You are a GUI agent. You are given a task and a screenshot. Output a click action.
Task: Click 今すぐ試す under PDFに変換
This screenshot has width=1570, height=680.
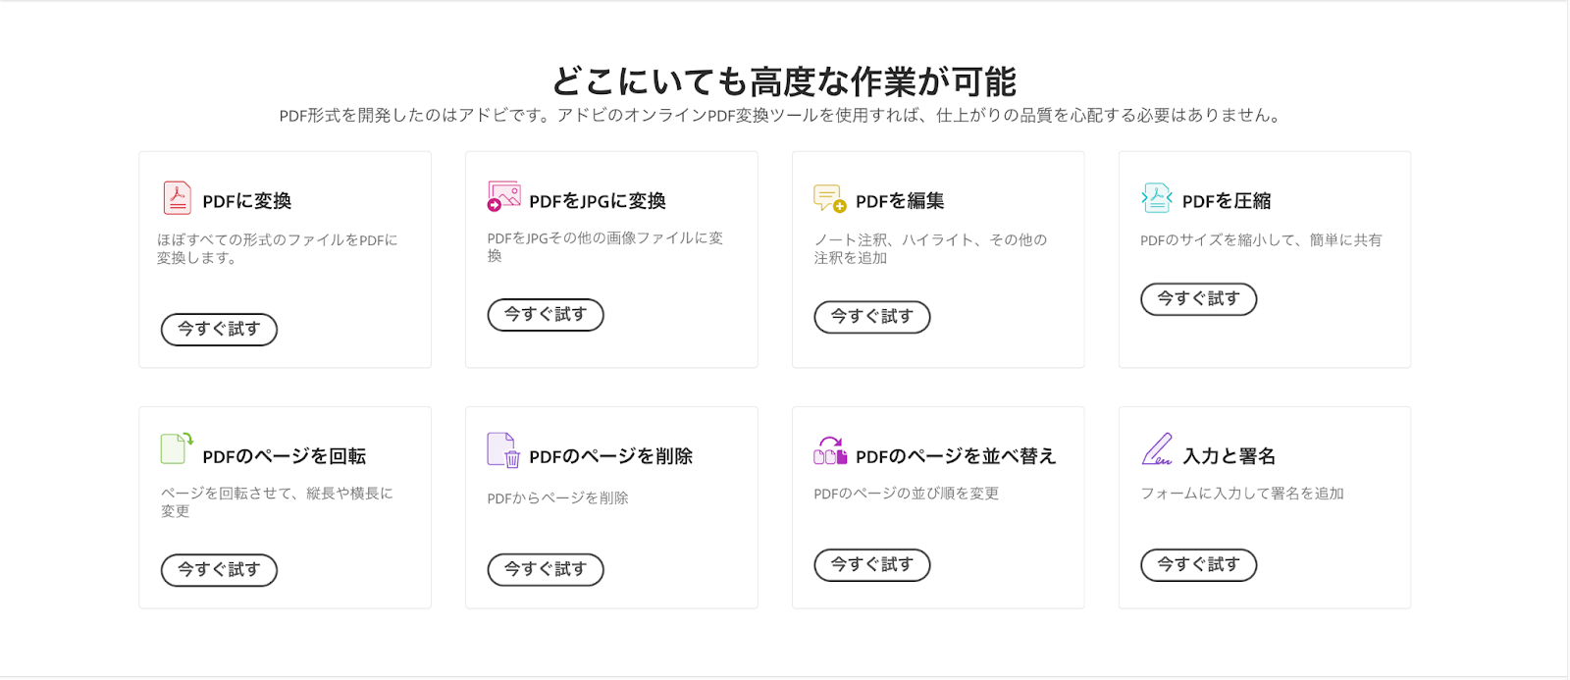click(219, 330)
